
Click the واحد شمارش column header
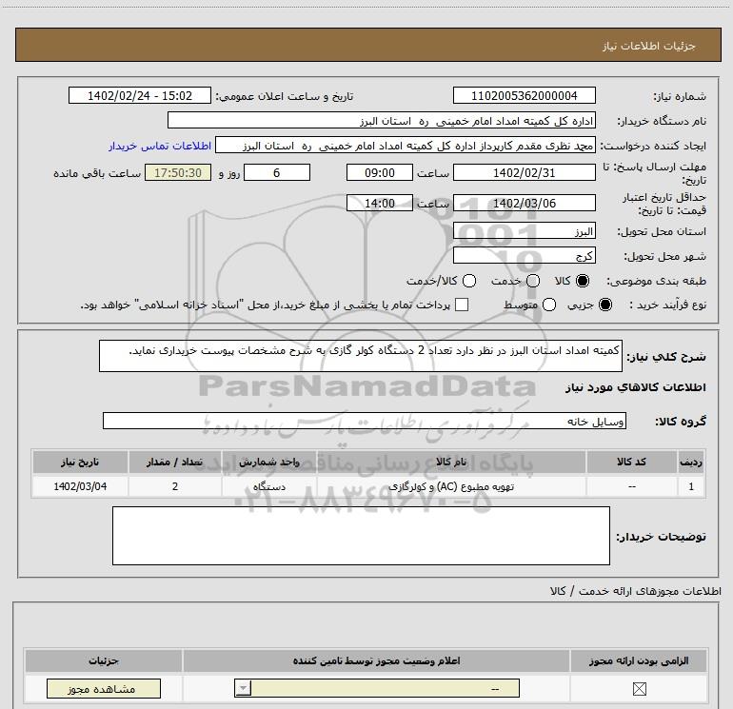[x=269, y=462]
